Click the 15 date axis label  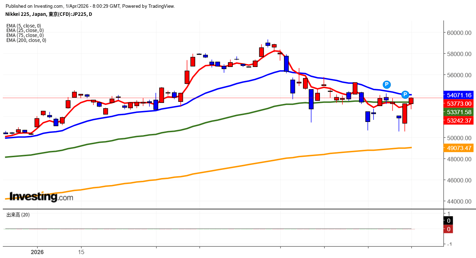coord(81,252)
